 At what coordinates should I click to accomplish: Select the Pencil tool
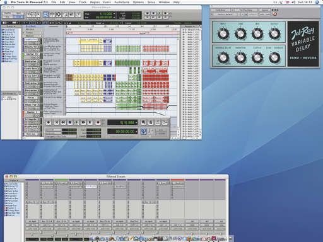pos(78,14)
